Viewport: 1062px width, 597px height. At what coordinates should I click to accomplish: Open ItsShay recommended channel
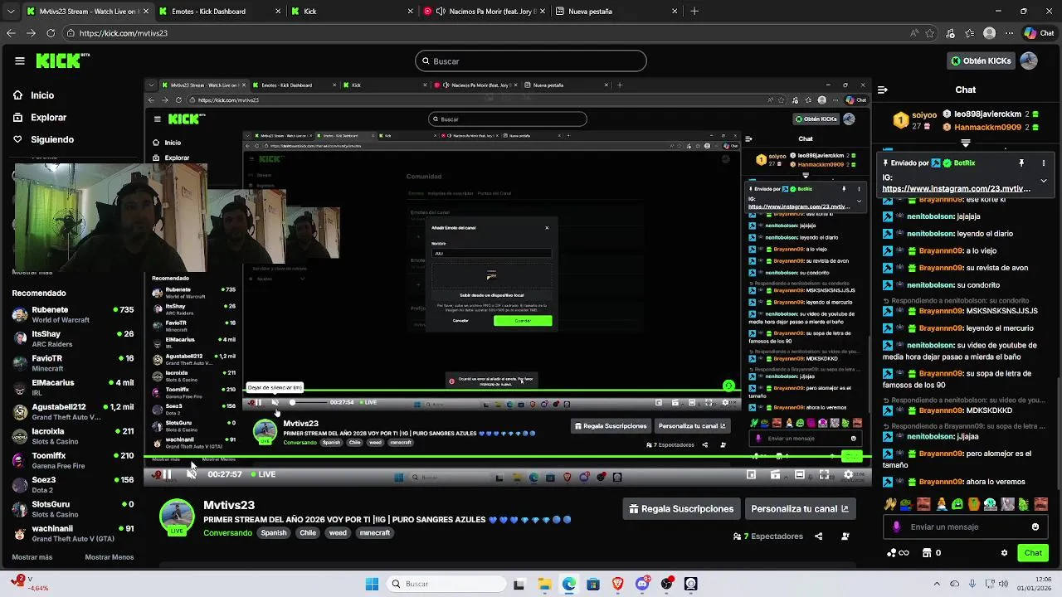tap(73, 338)
